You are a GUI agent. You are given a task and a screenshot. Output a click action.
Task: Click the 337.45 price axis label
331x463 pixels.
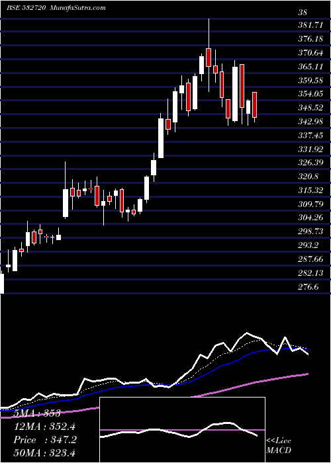[x=310, y=136]
